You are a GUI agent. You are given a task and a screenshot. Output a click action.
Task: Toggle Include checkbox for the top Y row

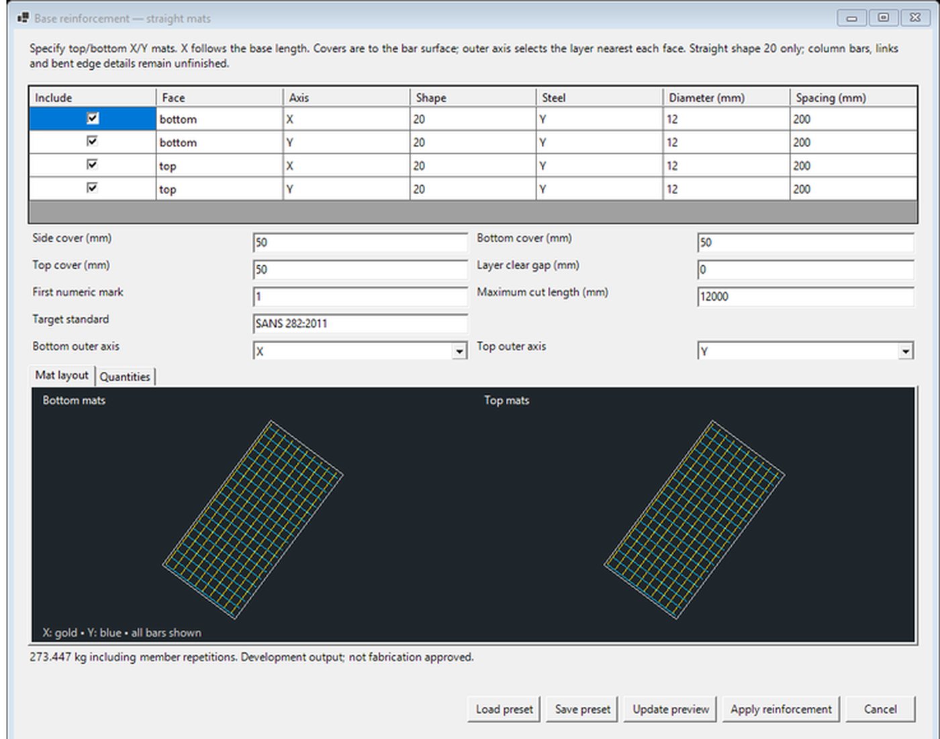[93, 188]
